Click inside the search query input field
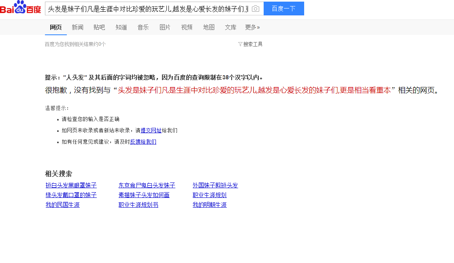The image size is (454, 263). point(148,8)
